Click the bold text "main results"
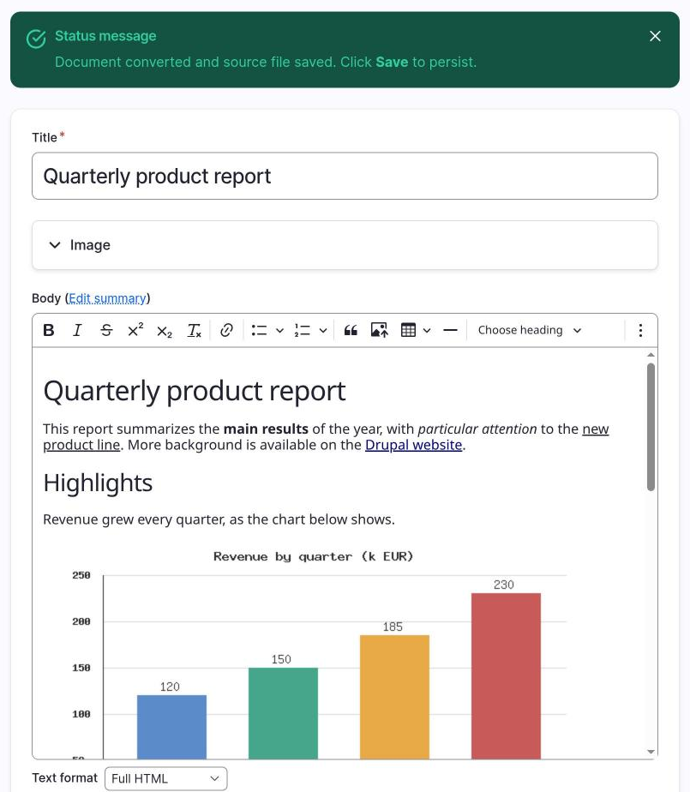The height and width of the screenshot is (792, 690). pyautogui.click(x=266, y=429)
